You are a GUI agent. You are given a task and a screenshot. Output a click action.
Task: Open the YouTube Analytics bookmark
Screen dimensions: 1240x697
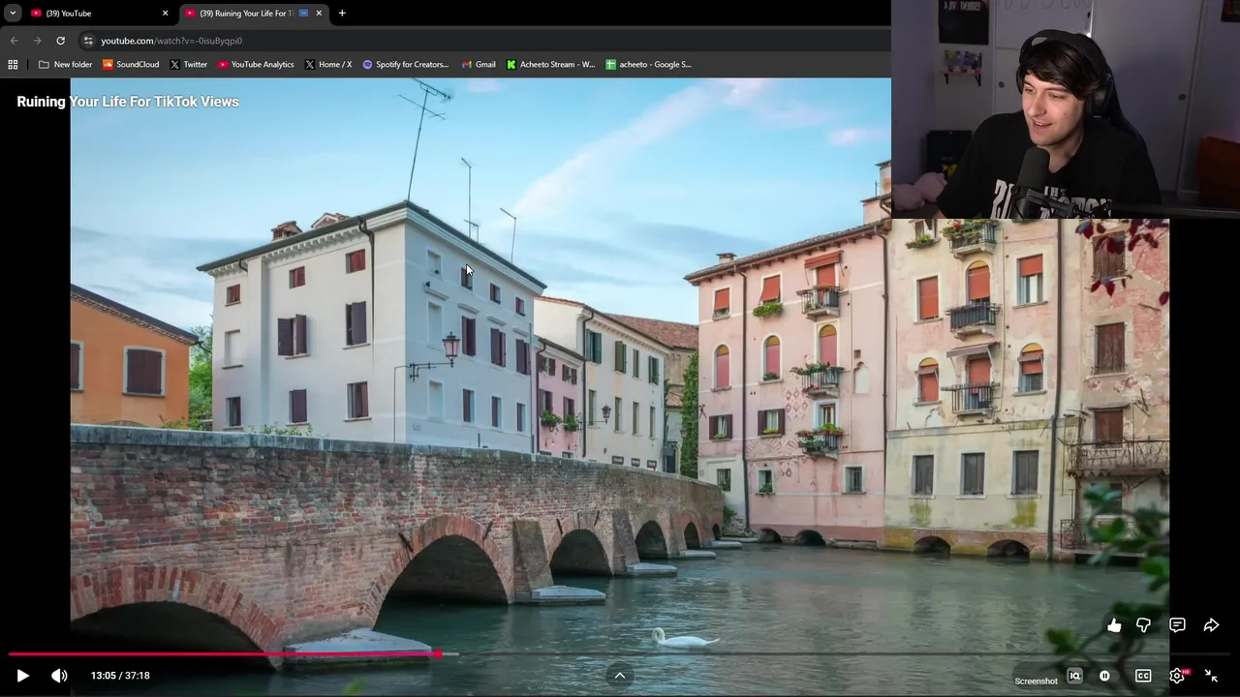click(x=256, y=65)
